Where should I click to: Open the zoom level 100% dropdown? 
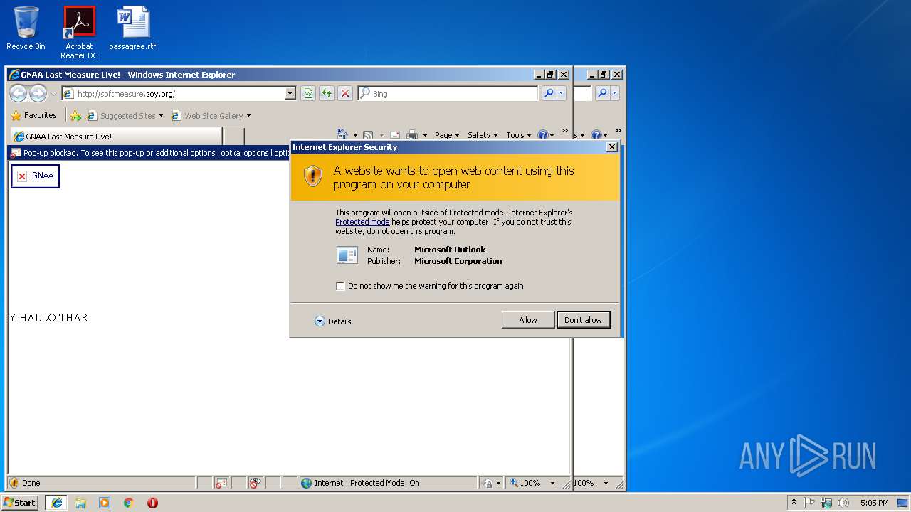(x=552, y=483)
